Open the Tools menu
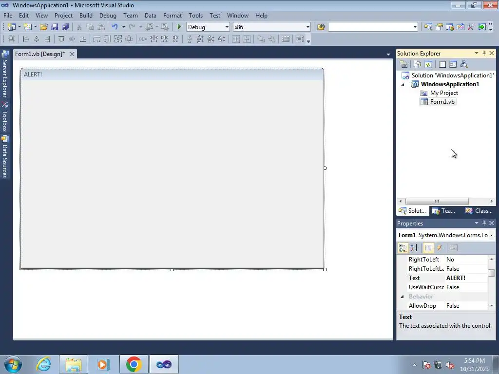 pyautogui.click(x=195, y=15)
